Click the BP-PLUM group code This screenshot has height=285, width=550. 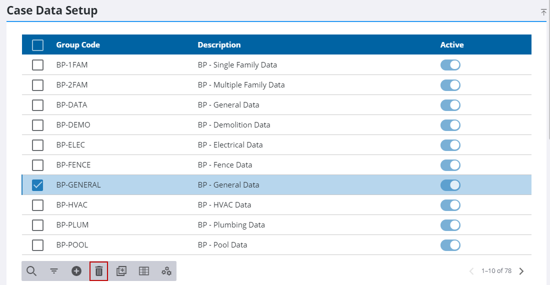(x=72, y=224)
